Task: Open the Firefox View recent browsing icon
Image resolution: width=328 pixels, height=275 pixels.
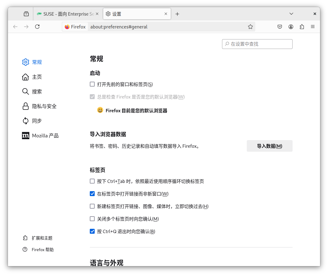Action: pos(26,14)
